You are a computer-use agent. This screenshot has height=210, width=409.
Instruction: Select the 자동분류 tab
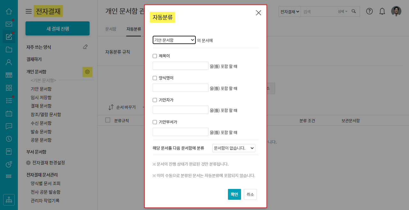pos(134,29)
